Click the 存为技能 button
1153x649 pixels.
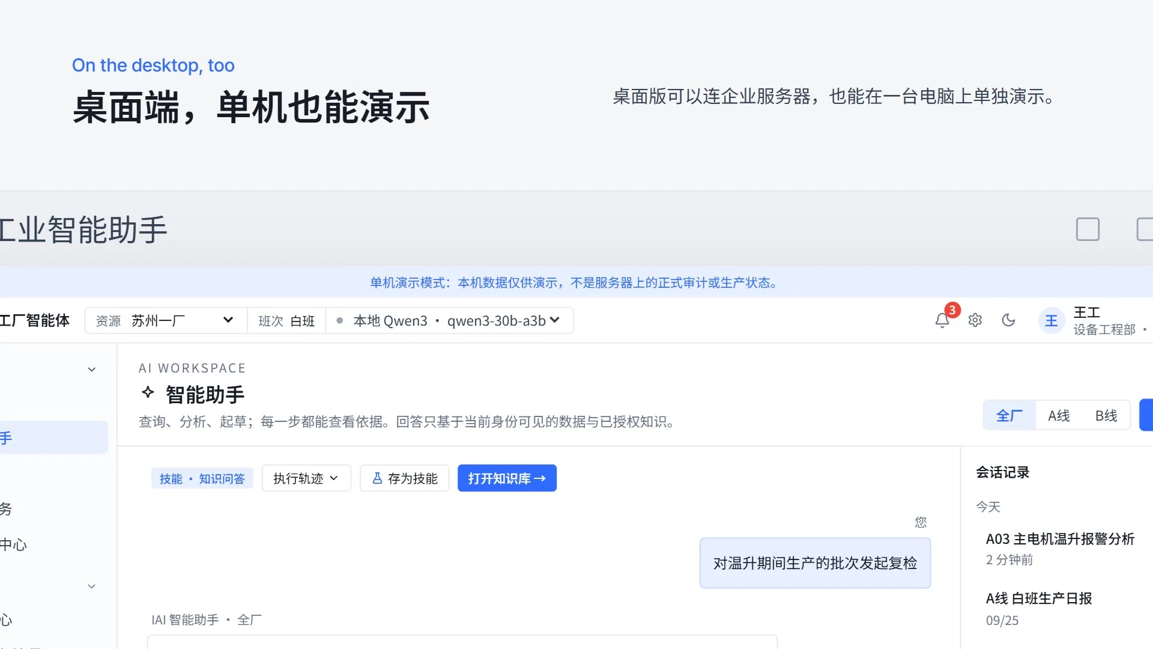405,478
